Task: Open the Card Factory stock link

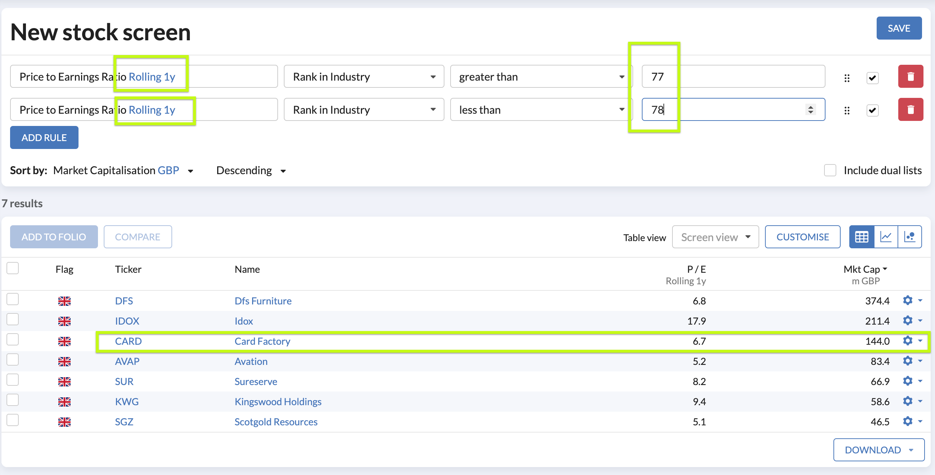Action: pos(262,341)
